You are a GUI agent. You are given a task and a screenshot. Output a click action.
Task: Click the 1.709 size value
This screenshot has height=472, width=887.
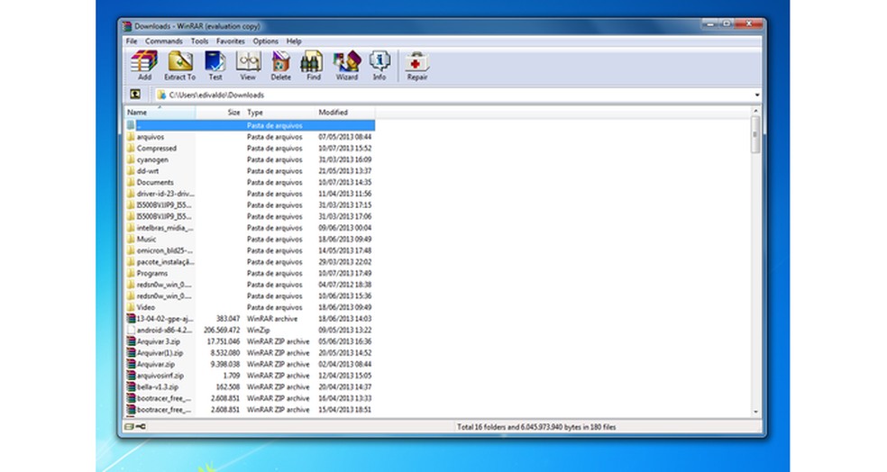[232, 376]
